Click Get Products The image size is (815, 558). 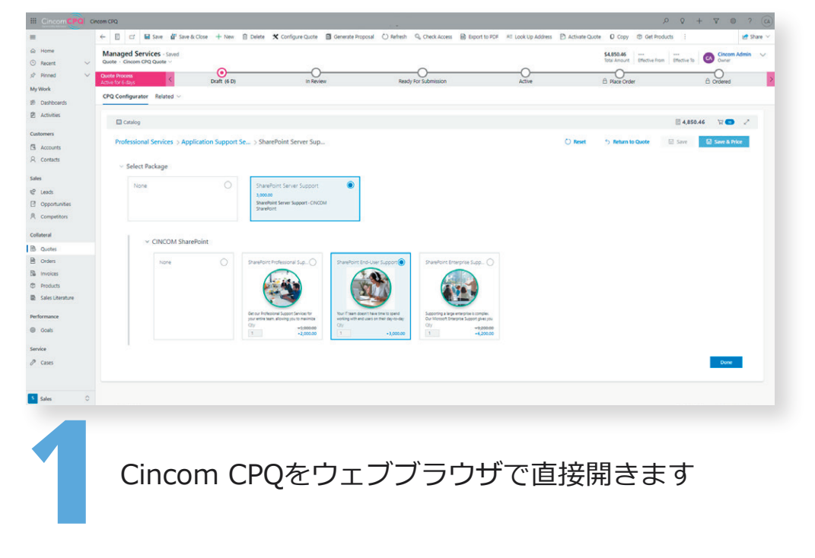654,36
